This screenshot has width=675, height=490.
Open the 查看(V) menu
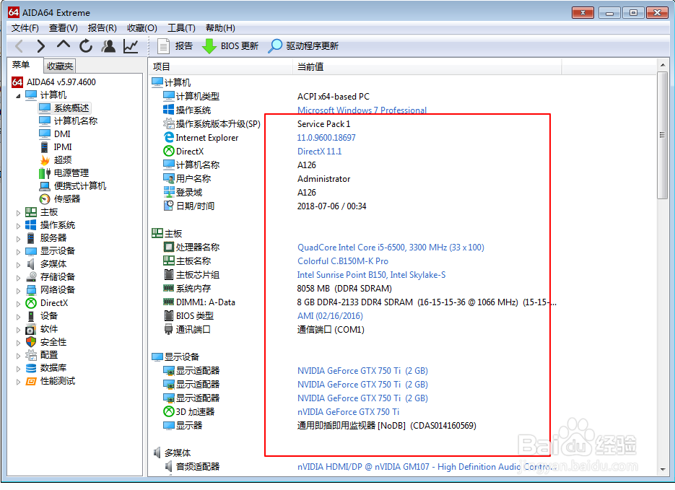(63, 28)
